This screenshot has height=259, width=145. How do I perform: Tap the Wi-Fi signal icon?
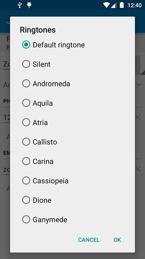point(106,5)
